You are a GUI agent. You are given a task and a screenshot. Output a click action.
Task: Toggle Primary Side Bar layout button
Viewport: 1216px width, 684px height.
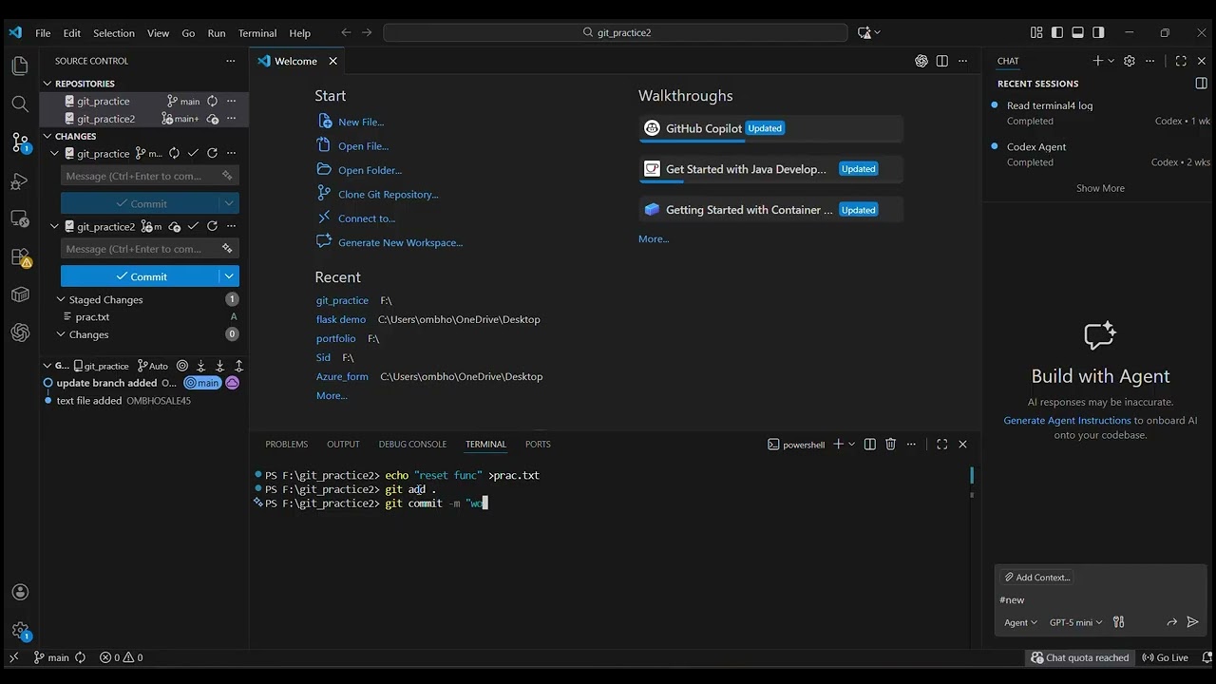1057,32
